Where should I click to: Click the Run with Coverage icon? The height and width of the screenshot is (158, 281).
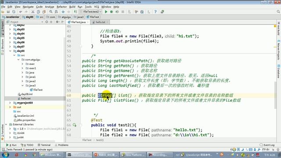point(117,12)
